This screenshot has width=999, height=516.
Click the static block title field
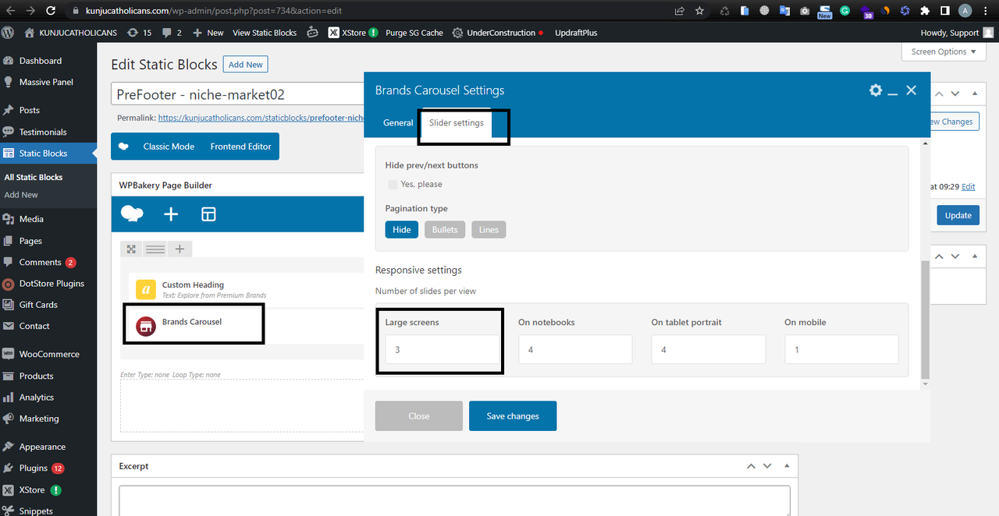coord(237,95)
